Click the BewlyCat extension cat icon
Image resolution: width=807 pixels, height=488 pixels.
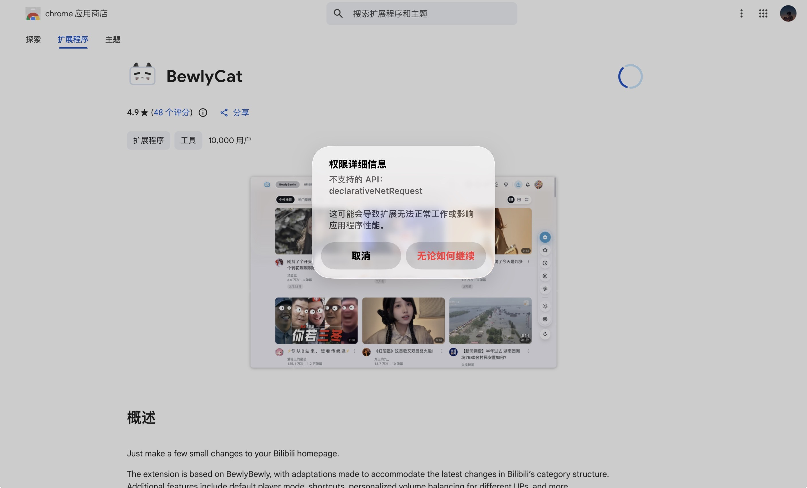pos(142,75)
